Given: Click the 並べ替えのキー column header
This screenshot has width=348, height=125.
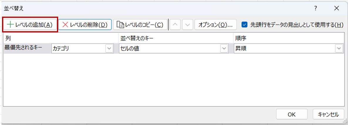Looking at the screenshot, I should click(x=137, y=38).
